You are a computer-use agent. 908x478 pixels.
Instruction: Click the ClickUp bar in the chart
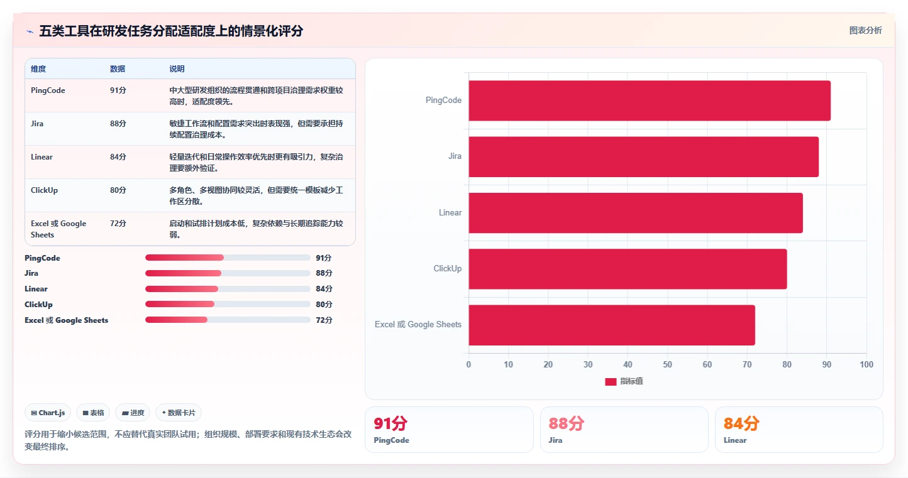[x=628, y=269]
